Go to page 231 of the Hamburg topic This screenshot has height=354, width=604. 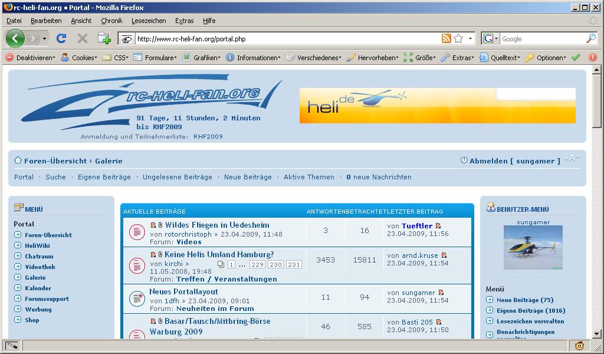[294, 265]
